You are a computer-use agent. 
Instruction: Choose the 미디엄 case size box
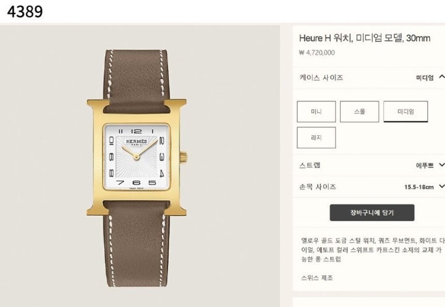(405, 112)
